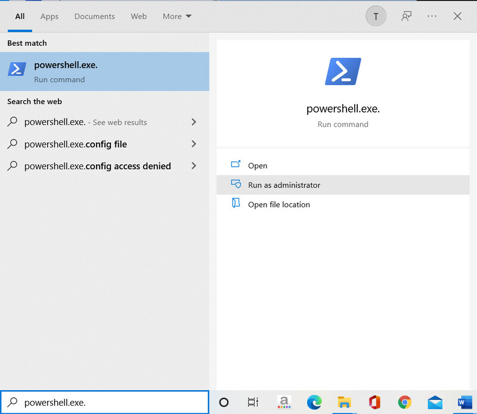This screenshot has height=414, width=477.
Task: Choose Open file location
Action: click(x=343, y=204)
